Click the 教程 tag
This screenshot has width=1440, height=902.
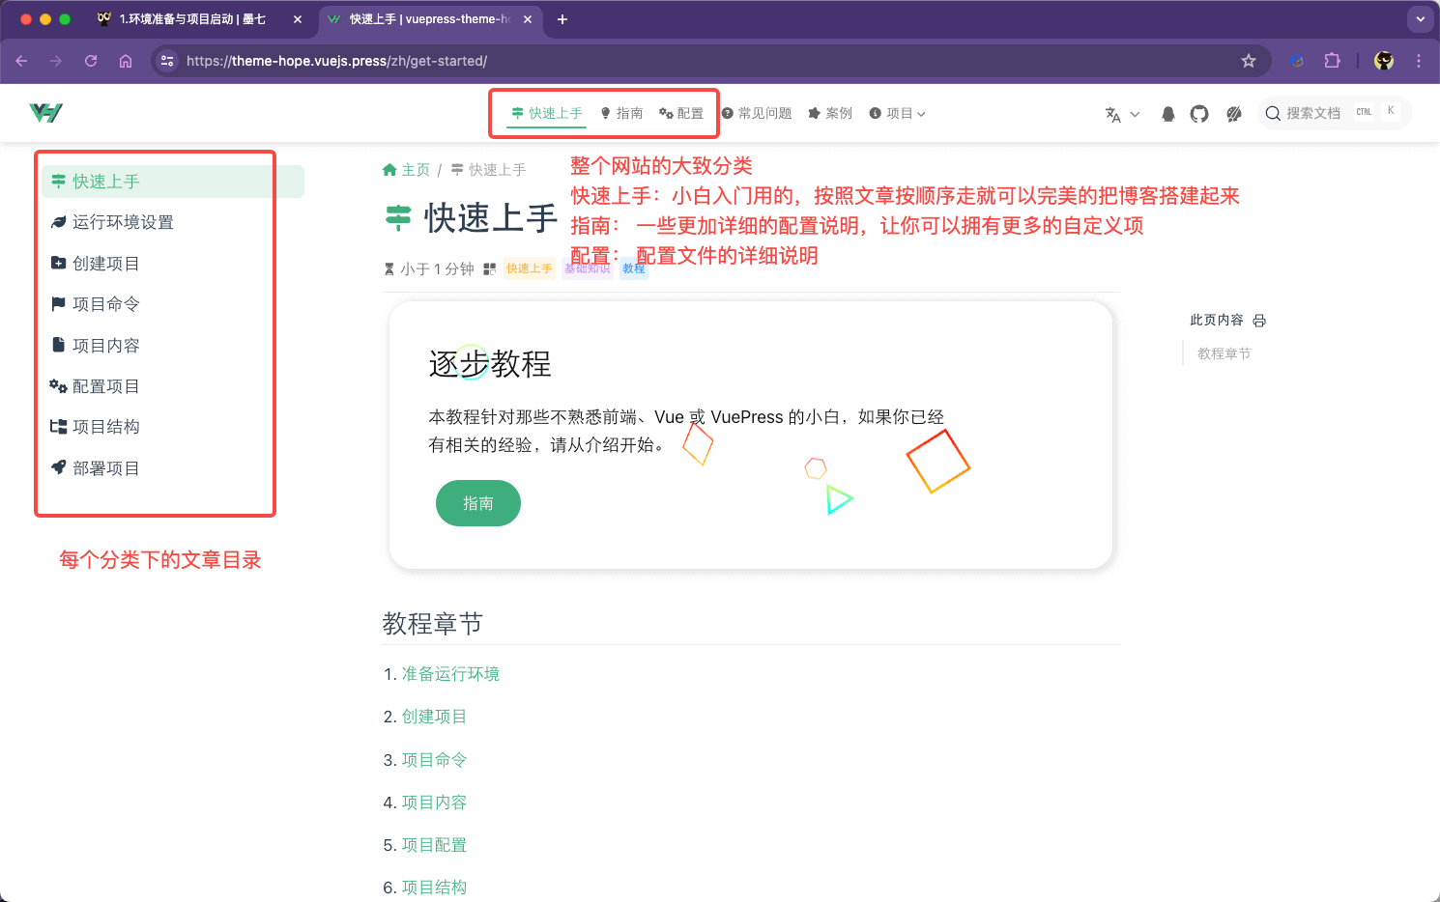coord(634,268)
